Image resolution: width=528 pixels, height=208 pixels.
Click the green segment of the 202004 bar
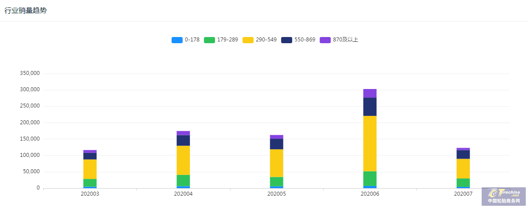tap(183, 180)
